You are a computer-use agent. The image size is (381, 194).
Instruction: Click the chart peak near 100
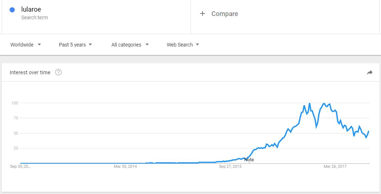(x=309, y=103)
